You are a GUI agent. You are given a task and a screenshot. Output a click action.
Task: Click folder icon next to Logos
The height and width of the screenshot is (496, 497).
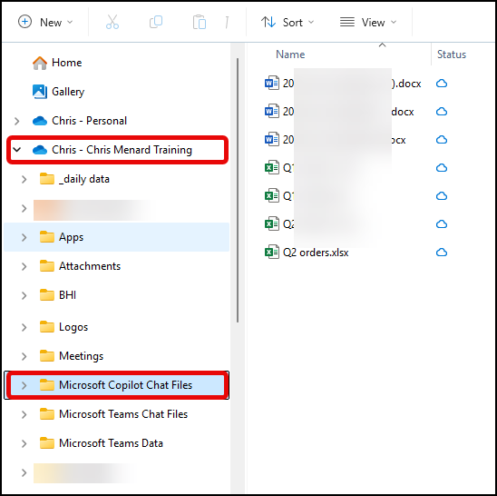pos(47,327)
